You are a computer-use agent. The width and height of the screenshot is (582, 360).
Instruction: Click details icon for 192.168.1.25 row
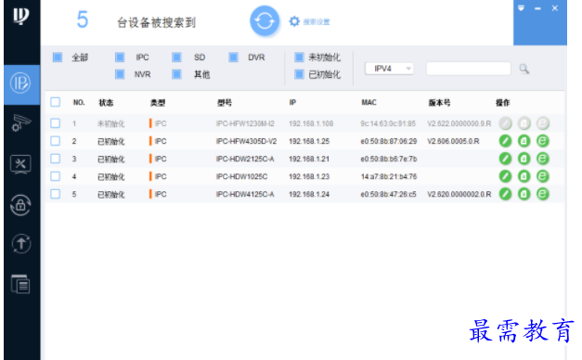[524, 141]
